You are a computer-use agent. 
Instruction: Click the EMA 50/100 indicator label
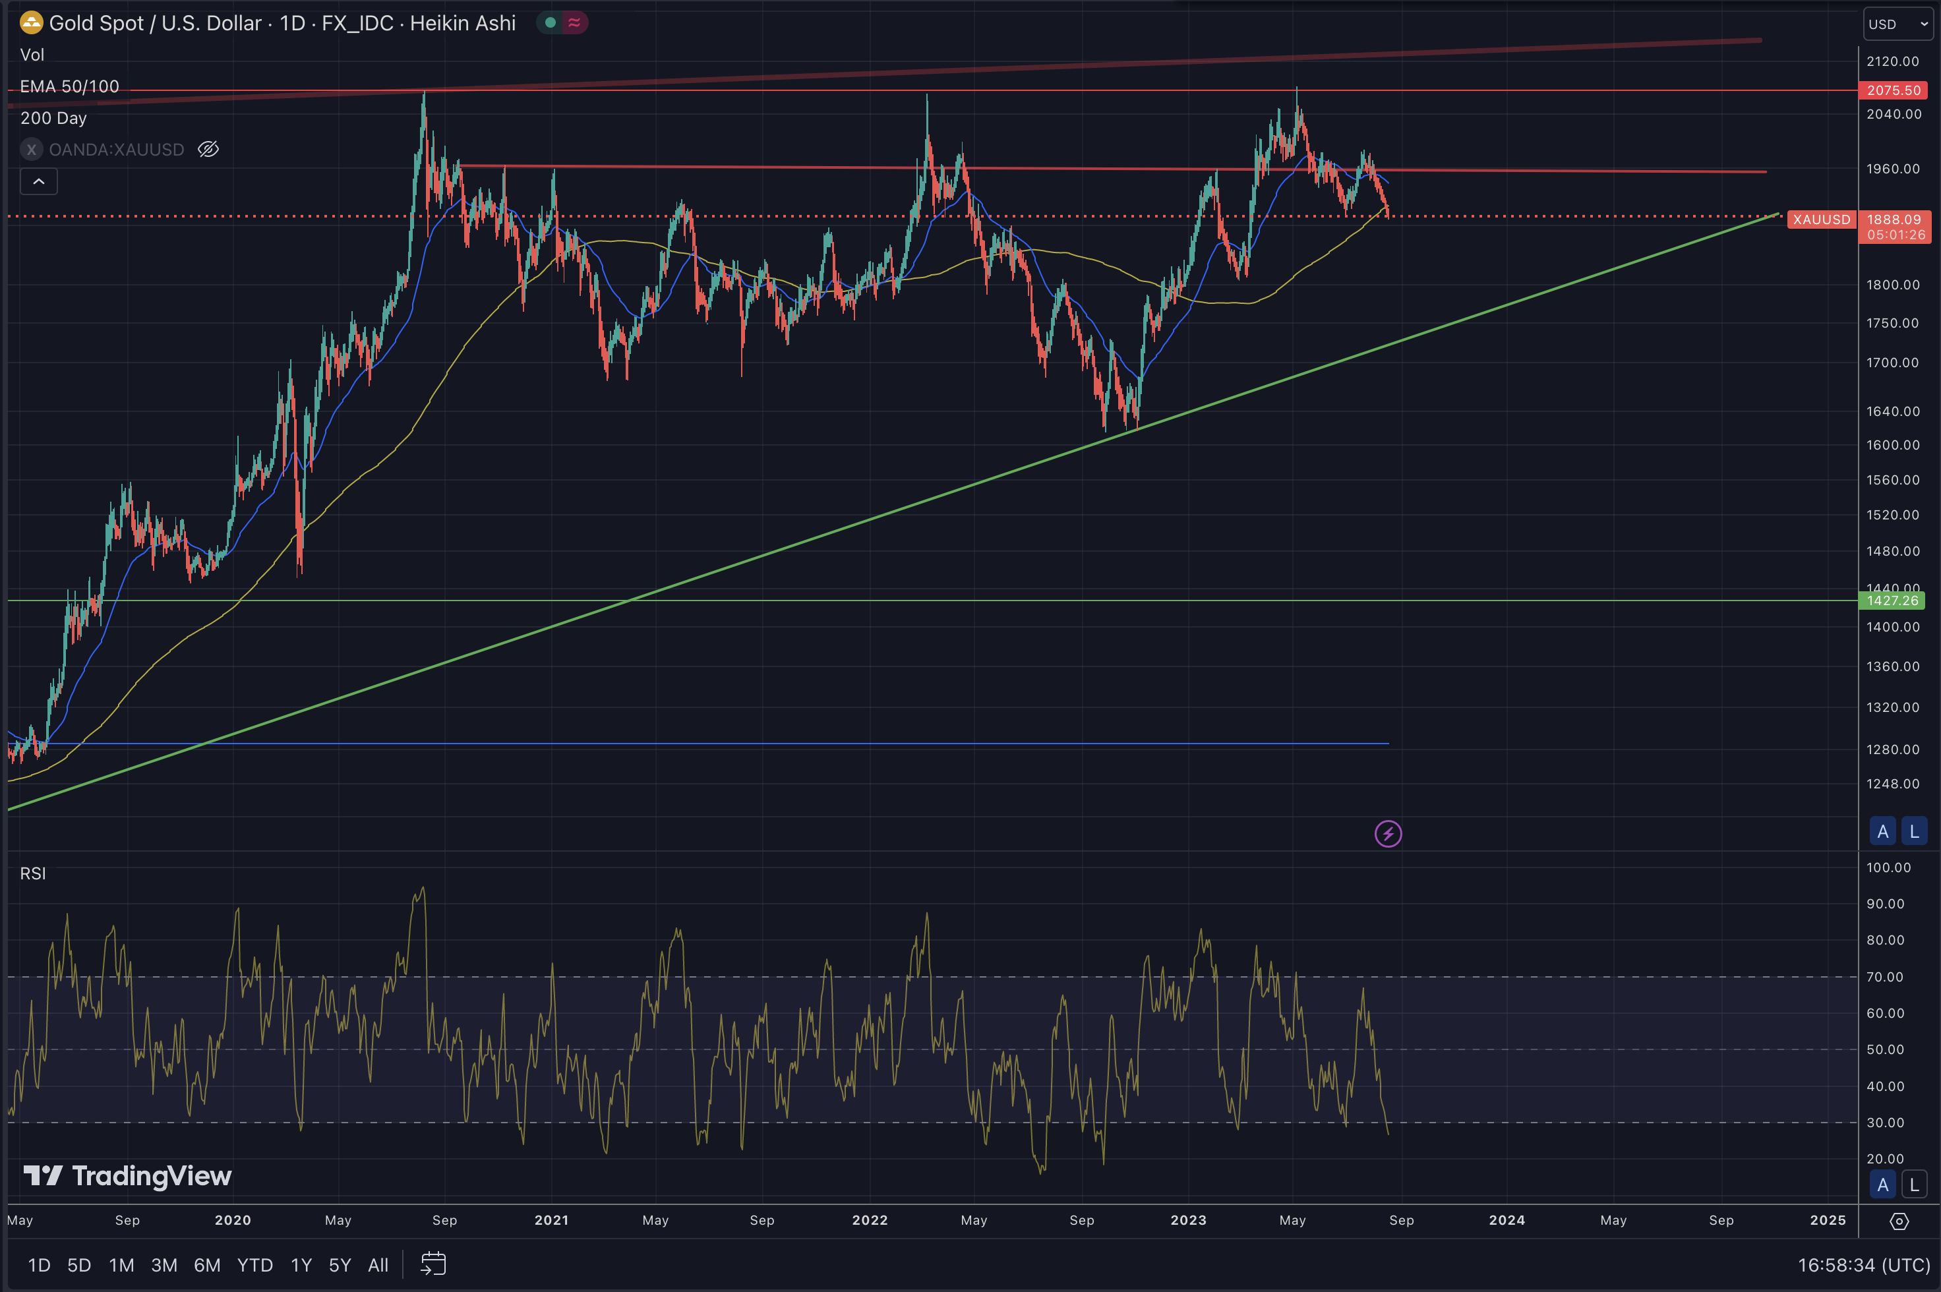(69, 86)
